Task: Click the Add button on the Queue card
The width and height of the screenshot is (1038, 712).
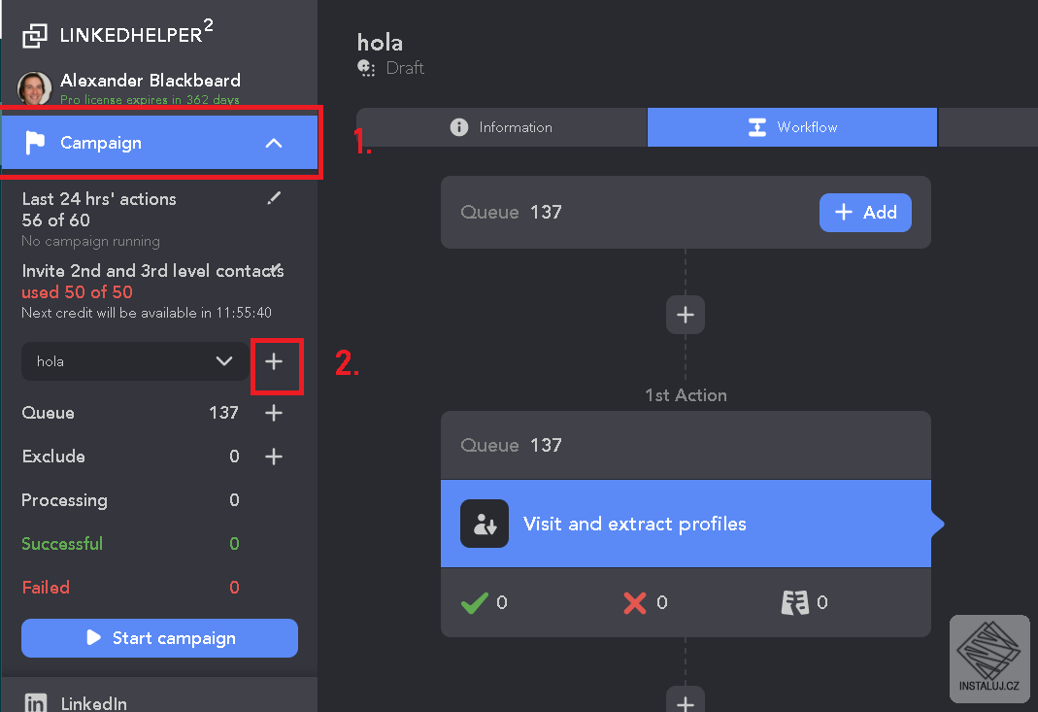Action: click(865, 212)
